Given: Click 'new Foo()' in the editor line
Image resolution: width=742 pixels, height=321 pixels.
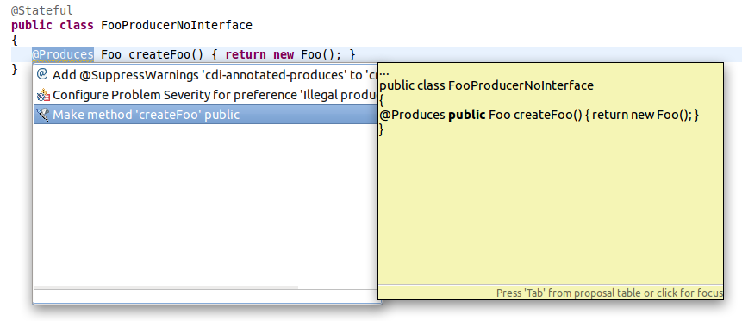Looking at the screenshot, I should [307, 54].
